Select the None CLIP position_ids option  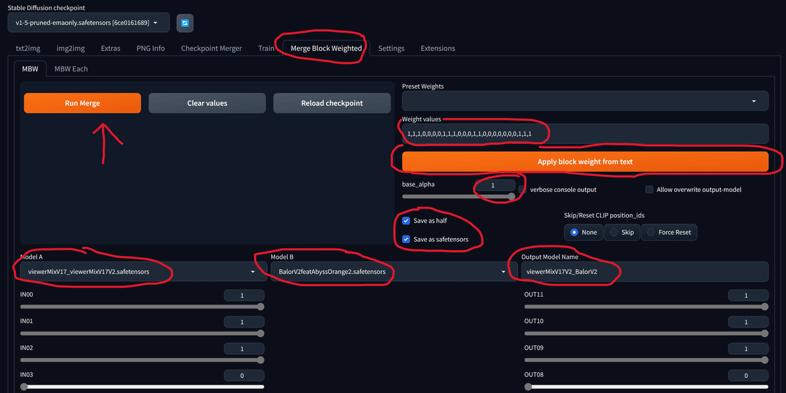tap(584, 232)
